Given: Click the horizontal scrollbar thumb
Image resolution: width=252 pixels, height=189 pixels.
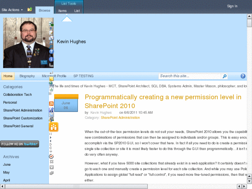Looking at the screenshot, I should [76, 187].
